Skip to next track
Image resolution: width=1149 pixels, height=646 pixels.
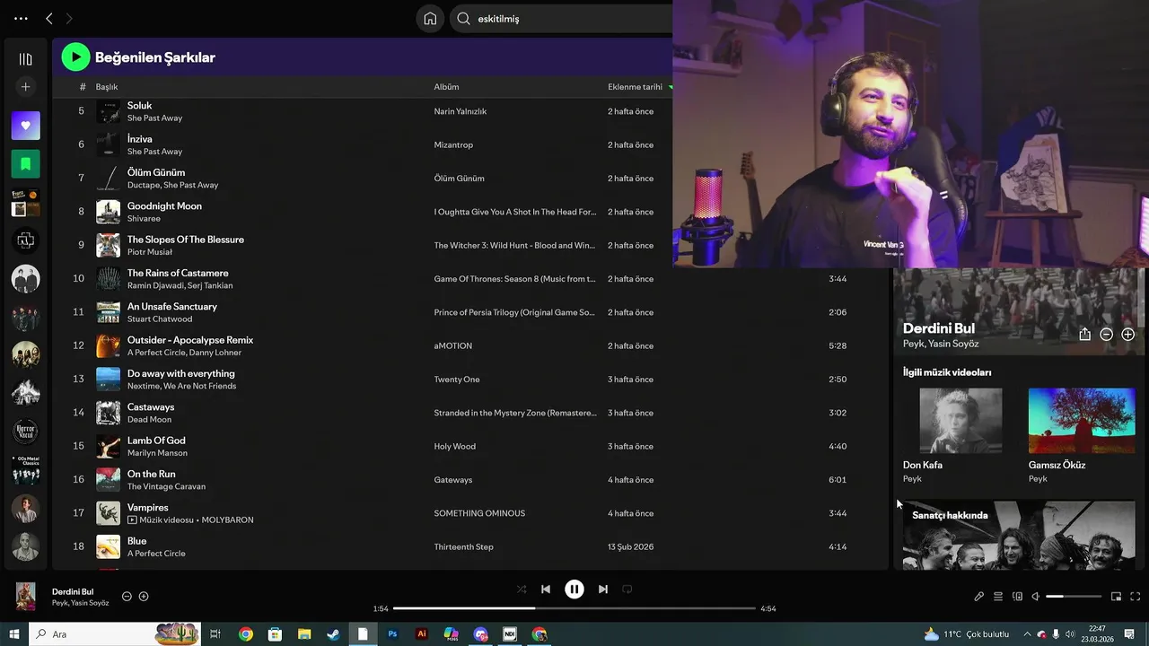pyautogui.click(x=603, y=589)
